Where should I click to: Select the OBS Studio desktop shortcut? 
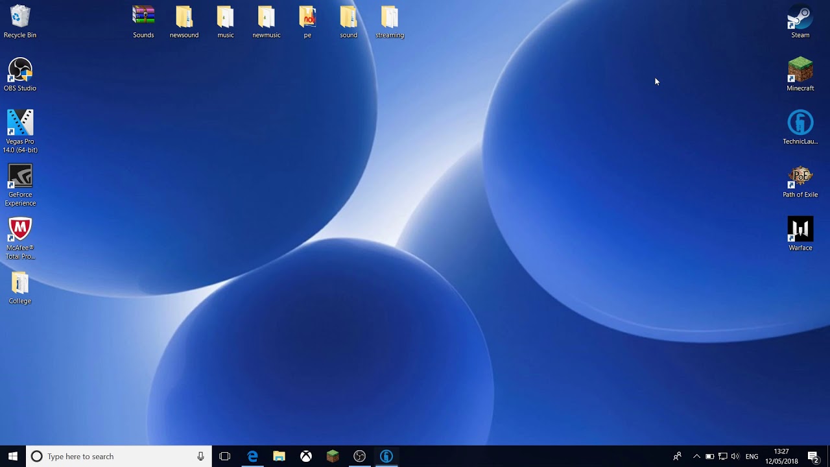pos(20,75)
